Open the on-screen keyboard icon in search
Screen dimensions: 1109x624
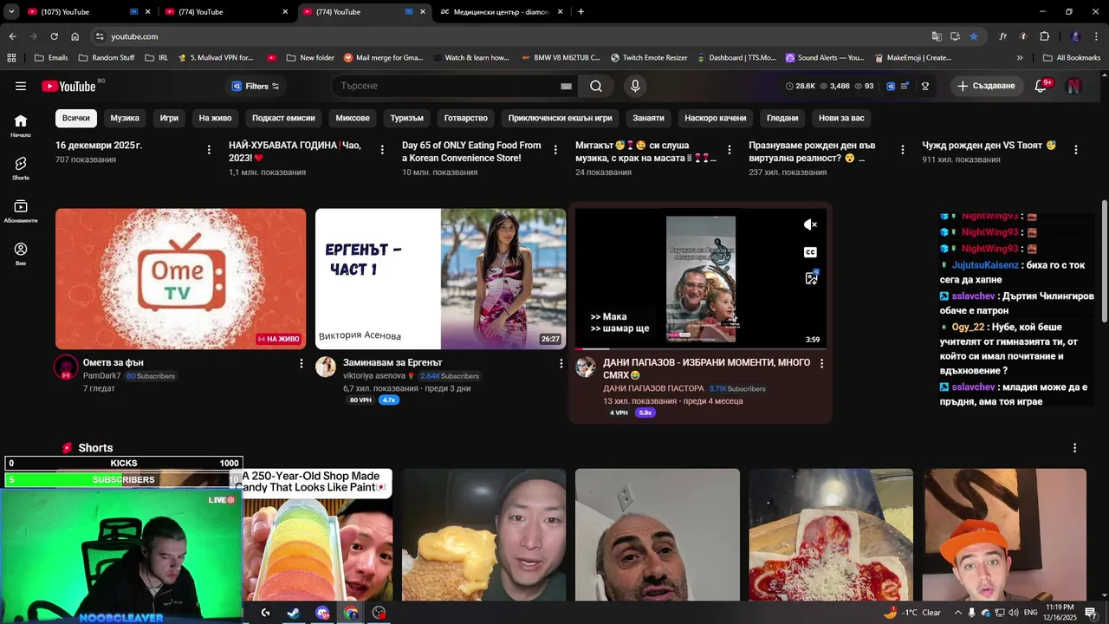566,86
